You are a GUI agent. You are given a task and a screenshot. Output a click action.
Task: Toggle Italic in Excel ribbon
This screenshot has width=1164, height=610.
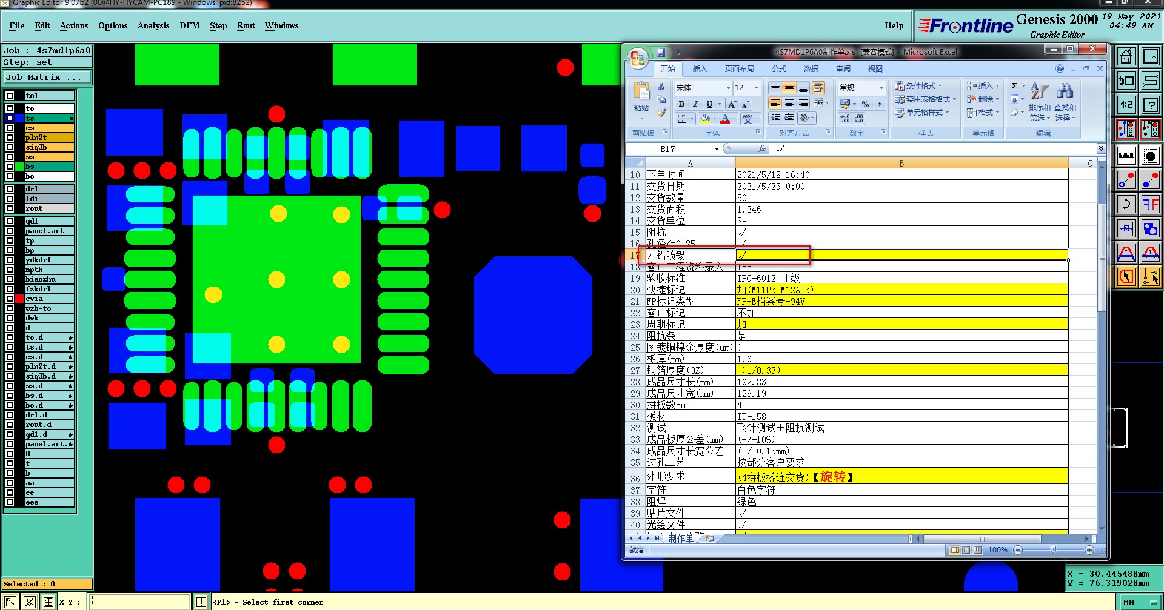[x=695, y=104]
